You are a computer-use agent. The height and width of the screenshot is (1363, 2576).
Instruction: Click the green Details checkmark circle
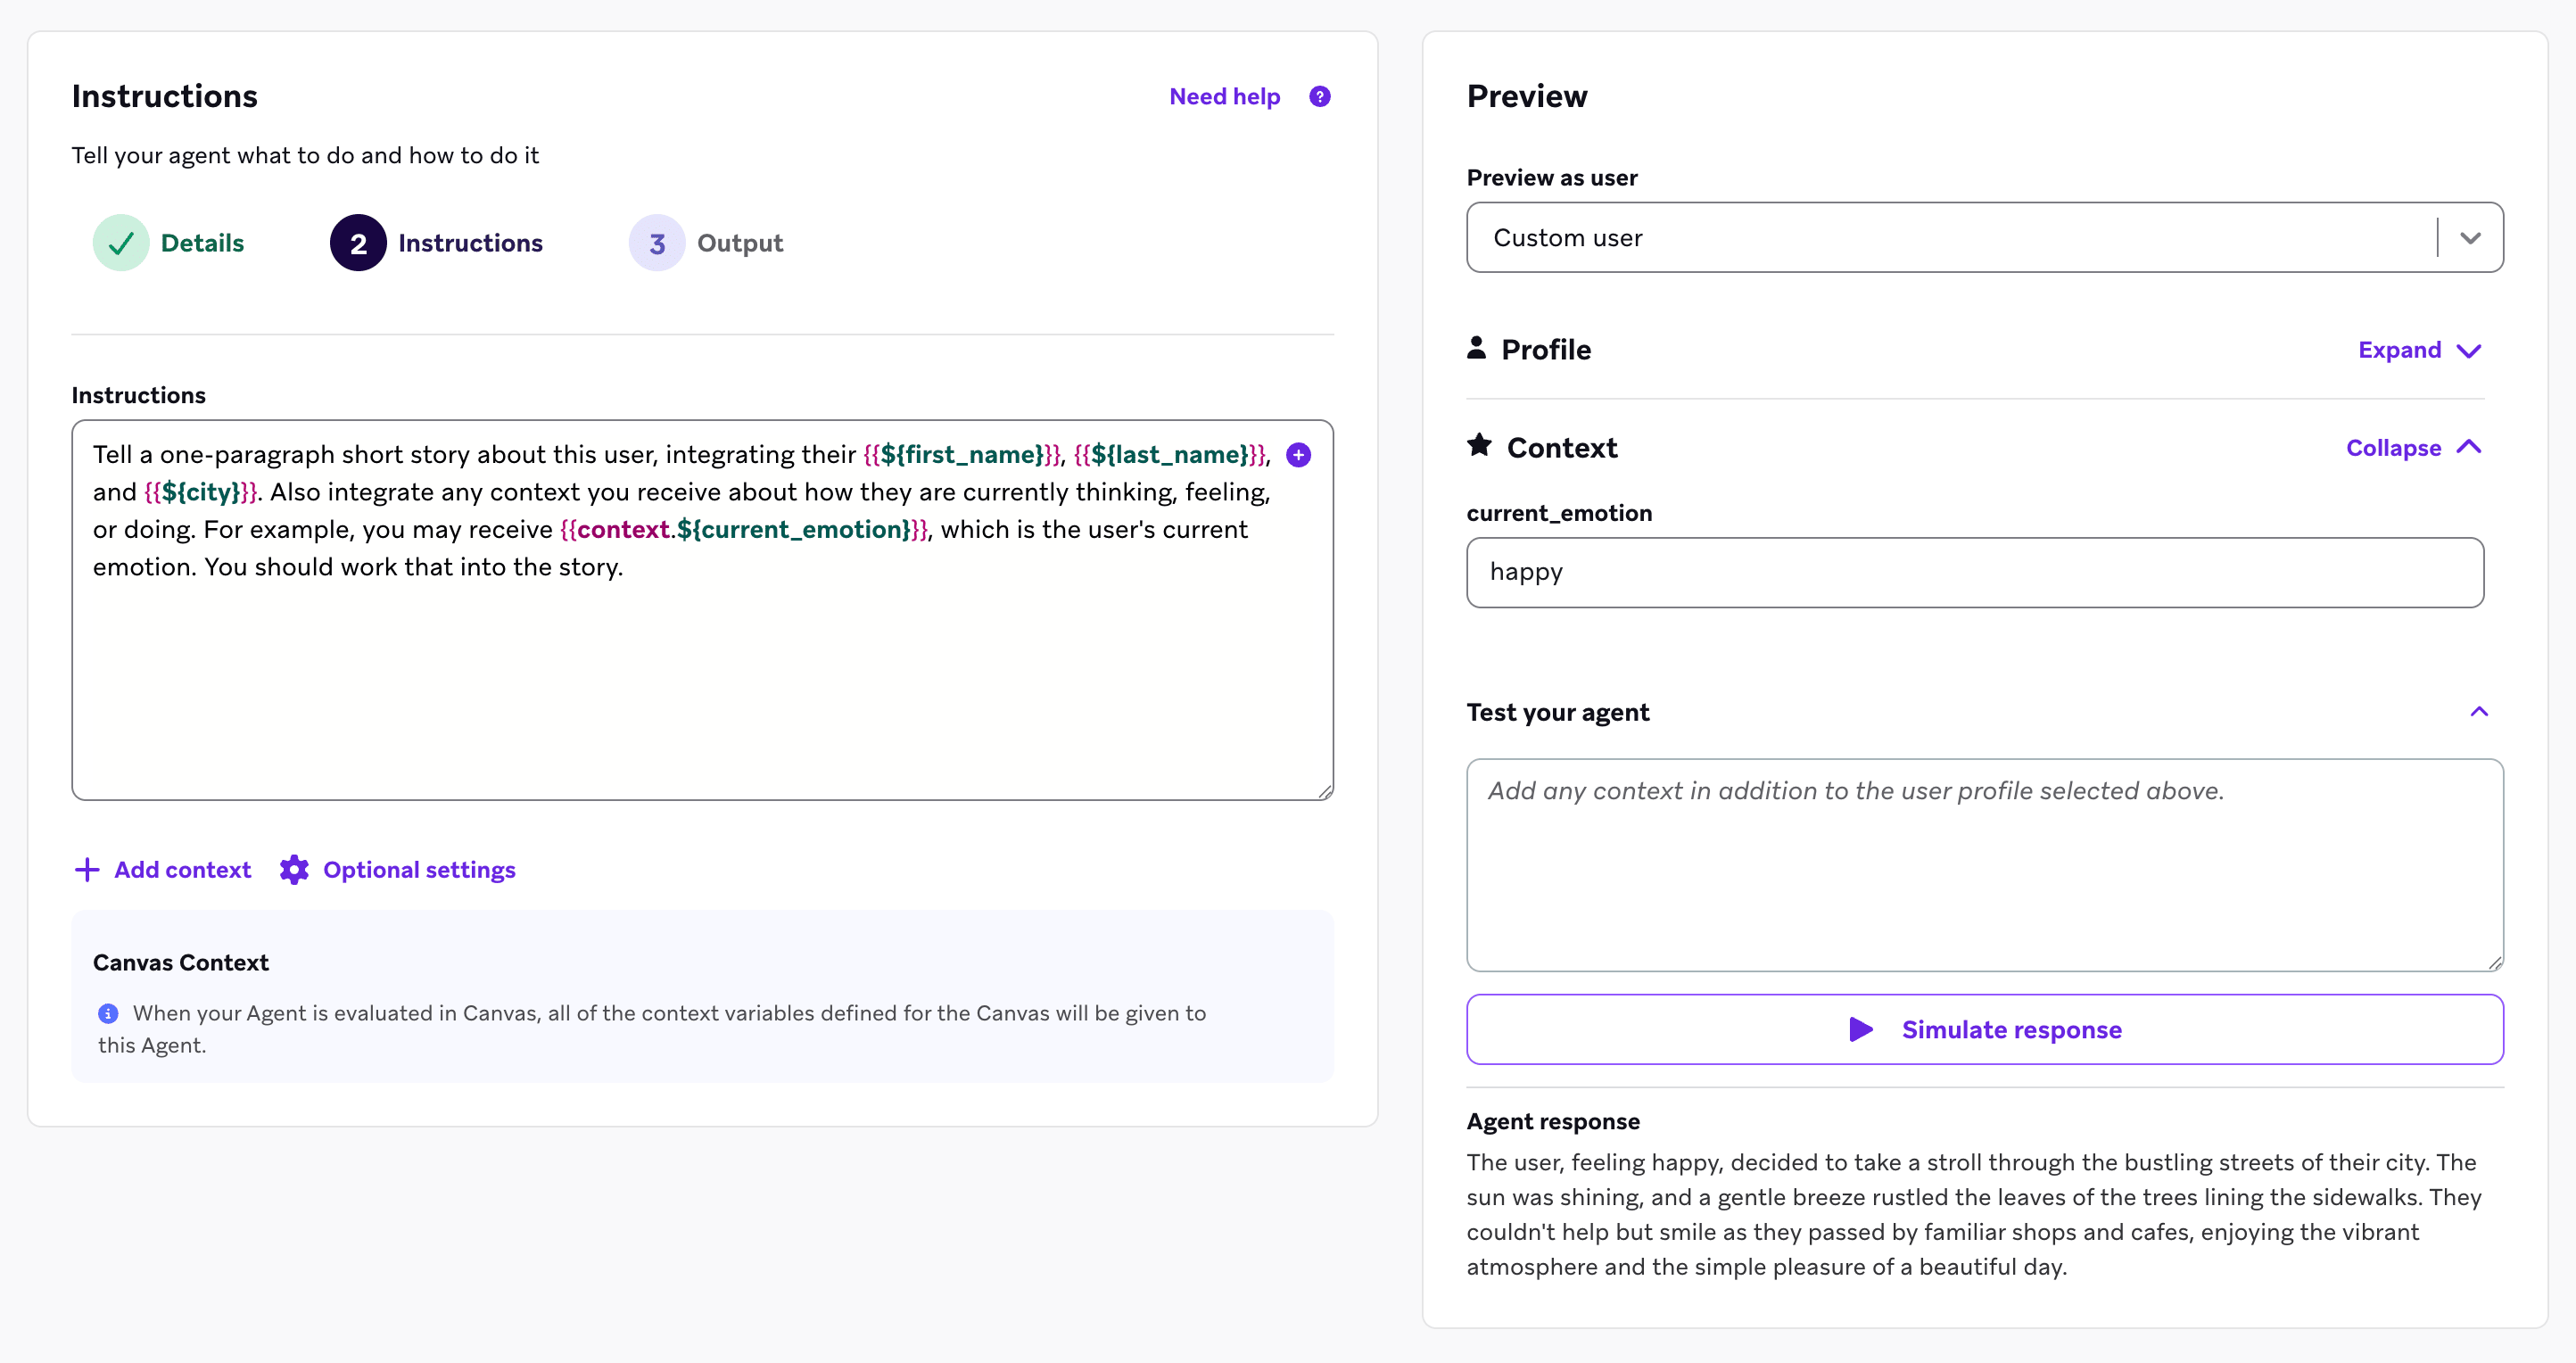click(x=121, y=243)
